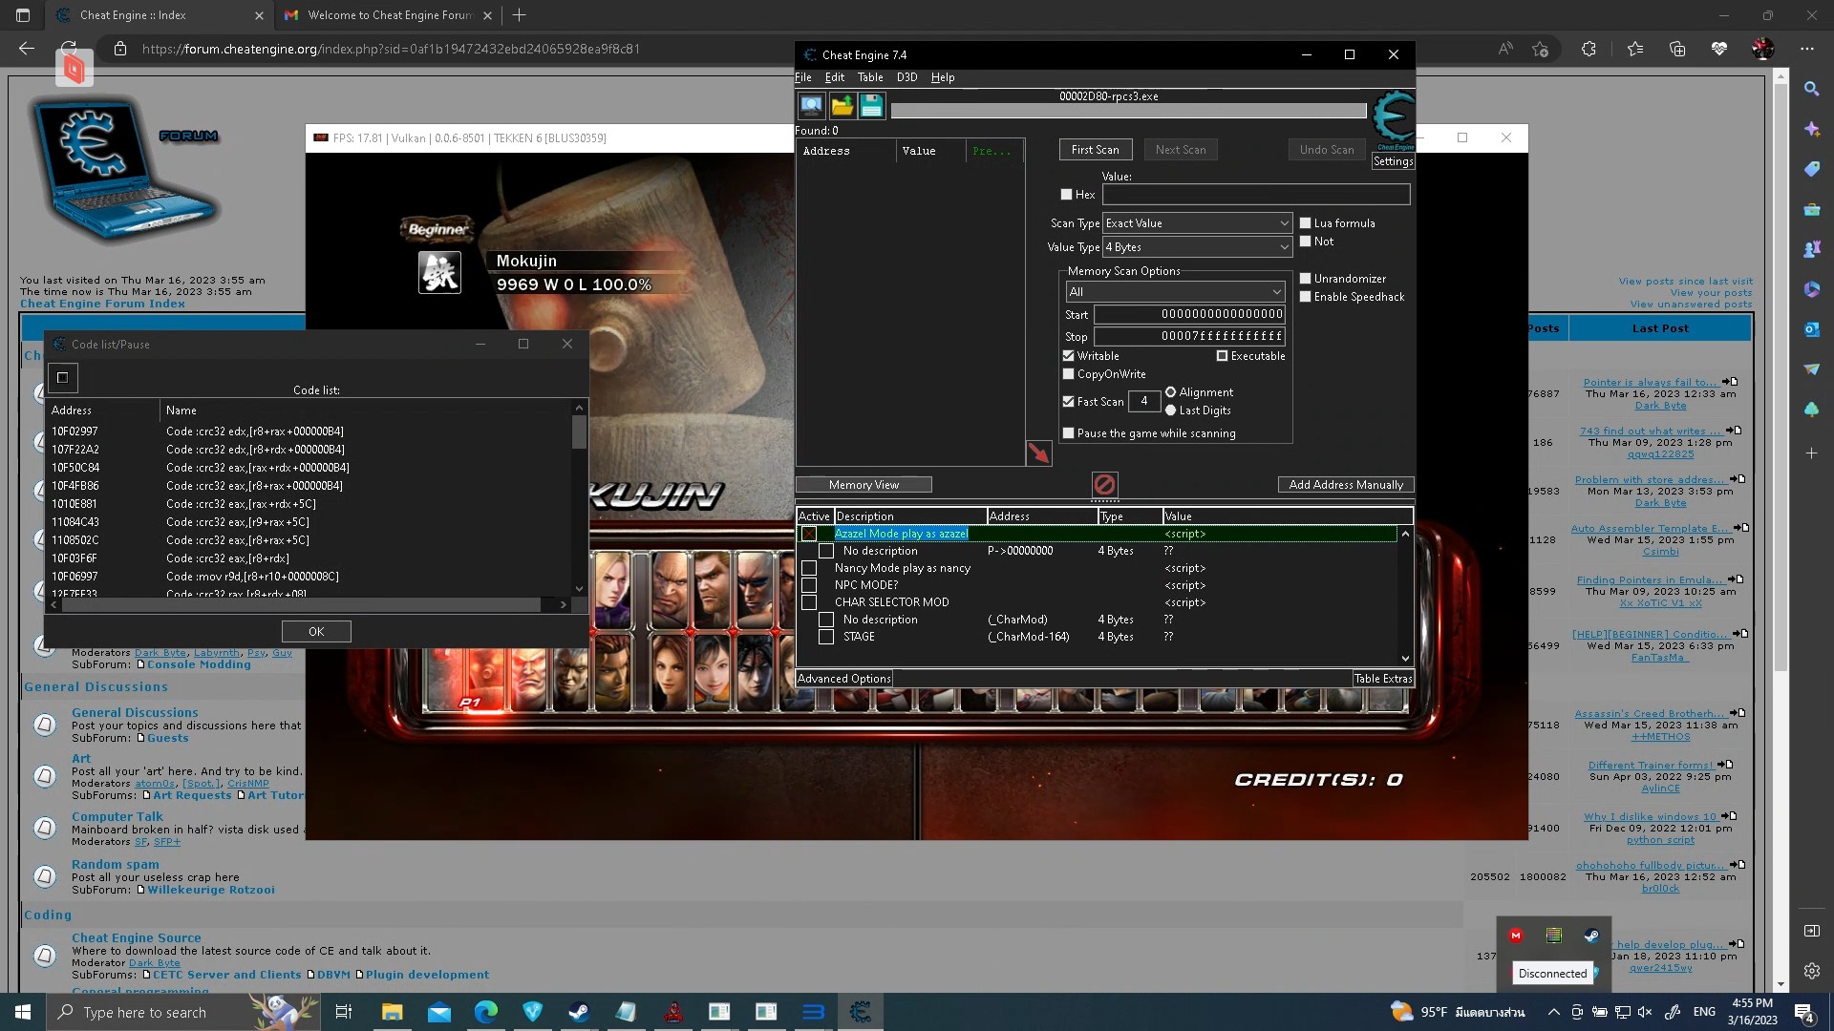
Task: Copy selected addresses with the red arrow icon
Action: pyautogui.click(x=1038, y=453)
